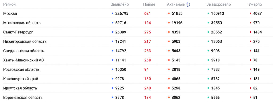273x102 pixels.
Task: Click the orange dot beside 61855 active cases
Action: coord(169,13)
